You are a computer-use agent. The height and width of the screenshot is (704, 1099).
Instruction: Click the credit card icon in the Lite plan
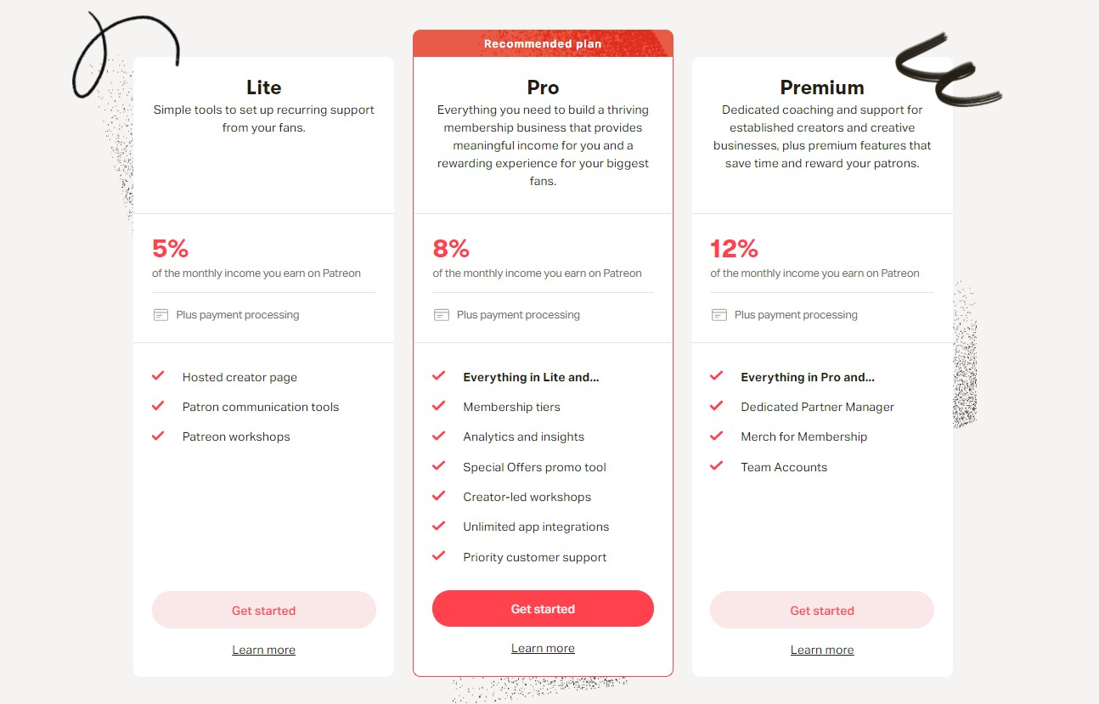click(x=161, y=315)
